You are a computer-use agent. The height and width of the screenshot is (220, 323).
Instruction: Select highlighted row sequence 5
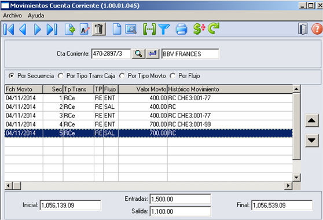149,133
